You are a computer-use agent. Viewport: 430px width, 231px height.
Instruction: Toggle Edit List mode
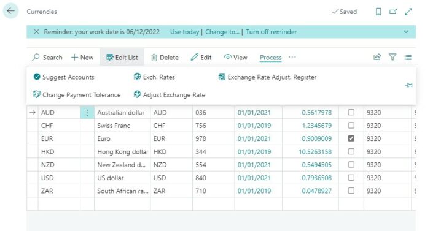pyautogui.click(x=122, y=58)
